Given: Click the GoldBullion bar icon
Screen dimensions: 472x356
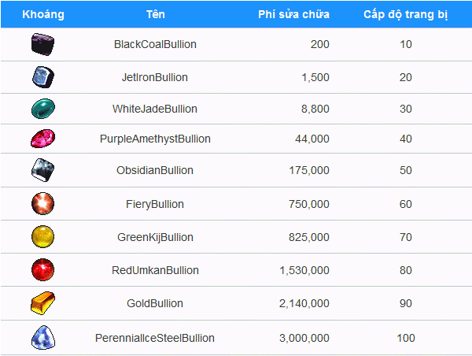Looking at the screenshot, I should pyautogui.click(x=43, y=303).
